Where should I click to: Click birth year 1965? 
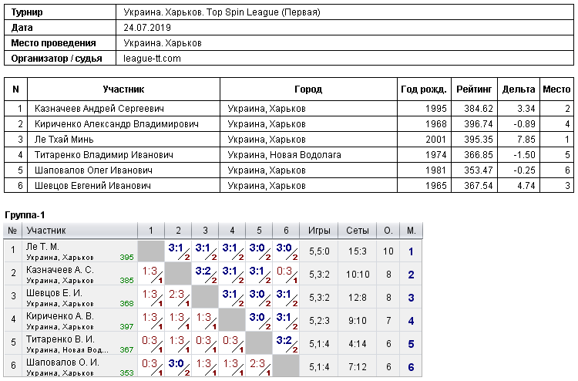(x=435, y=186)
